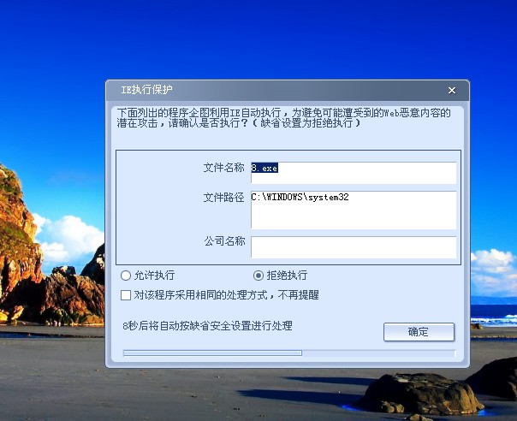
Task: Select the 拒绝执行 radio button
Action: click(x=258, y=276)
